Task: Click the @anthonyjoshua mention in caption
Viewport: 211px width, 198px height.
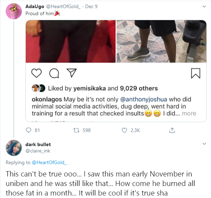Action: pos(144,99)
